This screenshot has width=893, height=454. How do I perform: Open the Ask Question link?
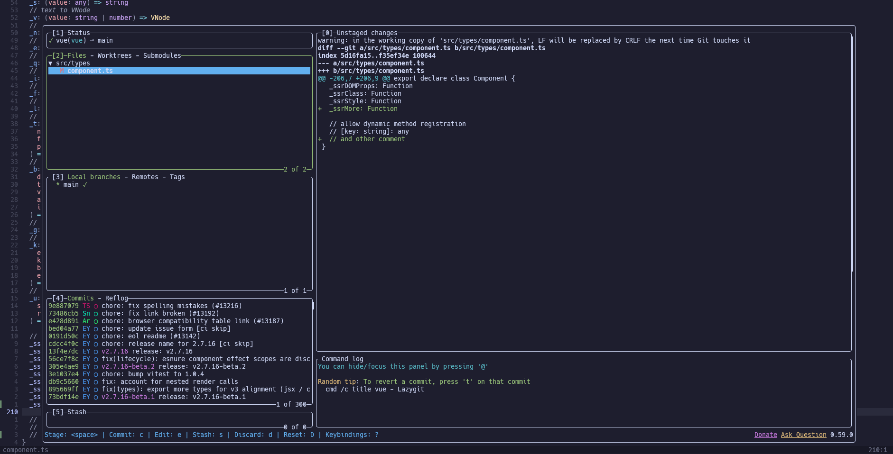click(803, 435)
